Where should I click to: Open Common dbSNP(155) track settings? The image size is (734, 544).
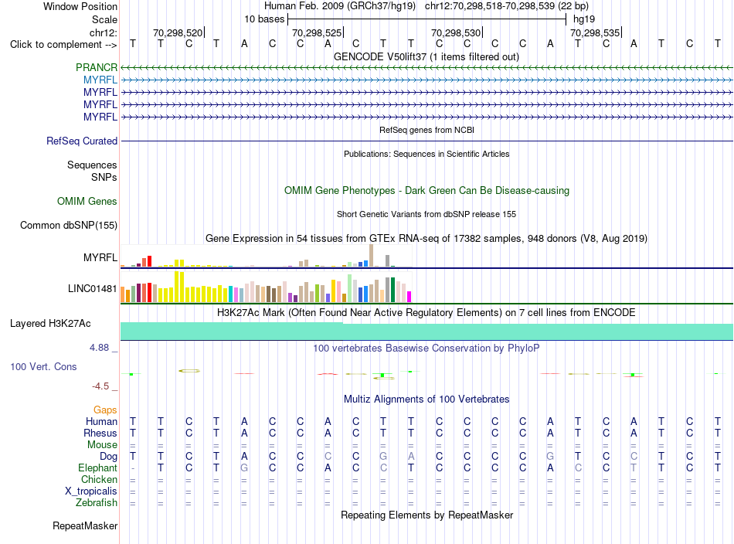(x=69, y=225)
